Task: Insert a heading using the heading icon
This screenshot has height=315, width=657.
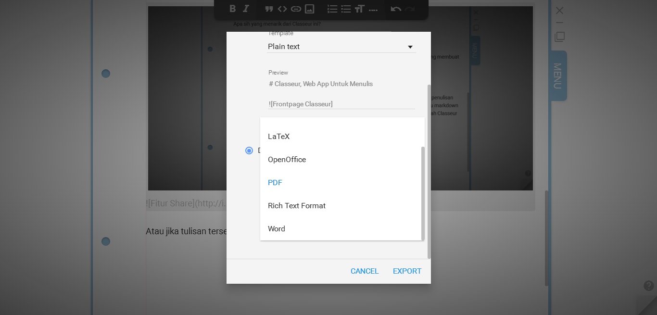Action: click(x=359, y=9)
